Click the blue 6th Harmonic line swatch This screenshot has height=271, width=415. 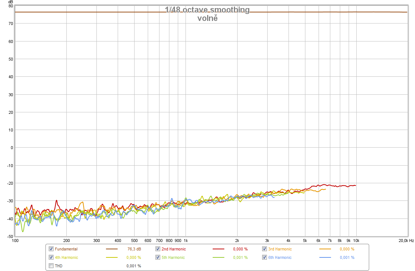[325, 257]
